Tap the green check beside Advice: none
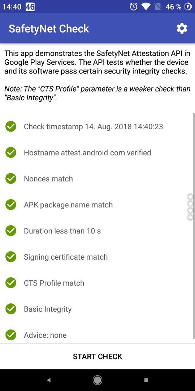 (x=11, y=335)
